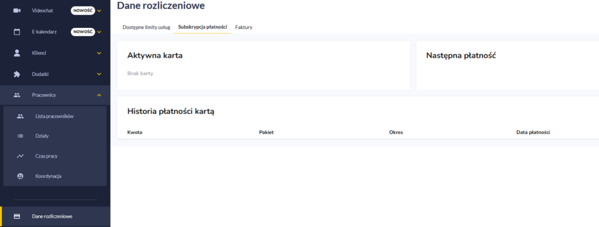
Task: Click the E-kalendarz calendar icon
Action: 17,32
